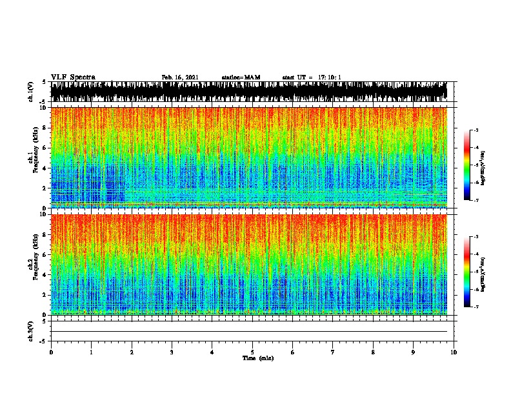Click the "station=MAM" header label

point(241,77)
